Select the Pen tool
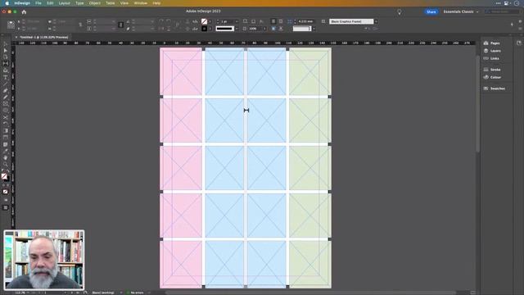Image resolution: width=524 pixels, height=295 pixels. point(6,91)
